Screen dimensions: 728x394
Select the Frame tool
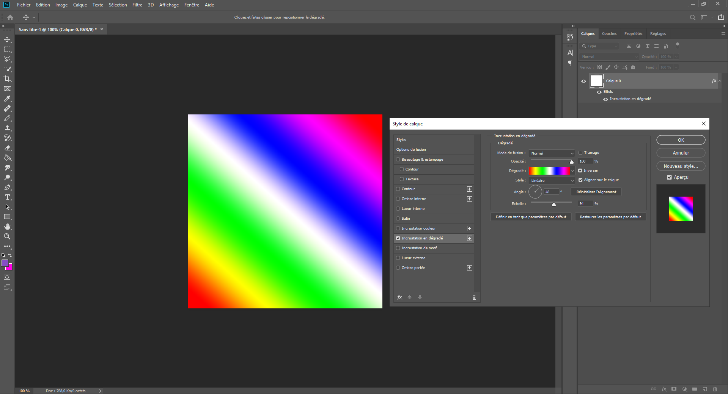coord(7,89)
